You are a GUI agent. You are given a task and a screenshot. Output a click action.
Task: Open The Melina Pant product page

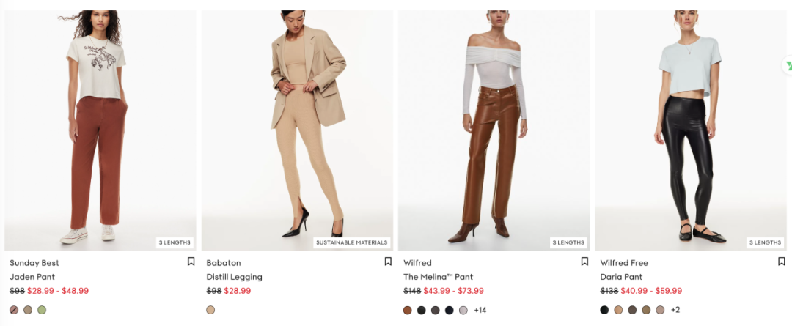[x=438, y=277]
